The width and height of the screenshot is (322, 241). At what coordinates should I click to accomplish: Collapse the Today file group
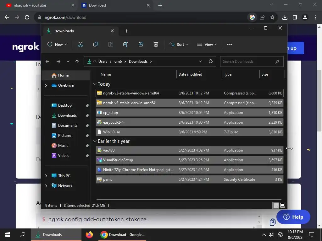tap(95, 84)
